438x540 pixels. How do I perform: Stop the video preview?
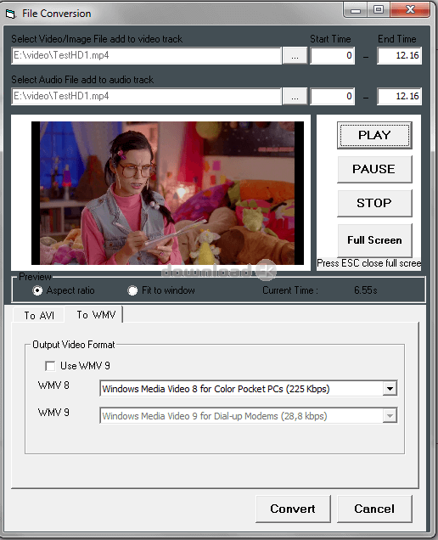374,203
